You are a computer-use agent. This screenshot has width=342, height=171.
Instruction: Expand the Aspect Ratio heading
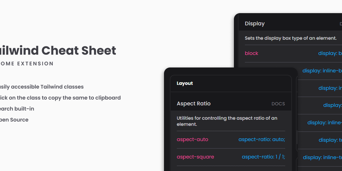(194, 104)
